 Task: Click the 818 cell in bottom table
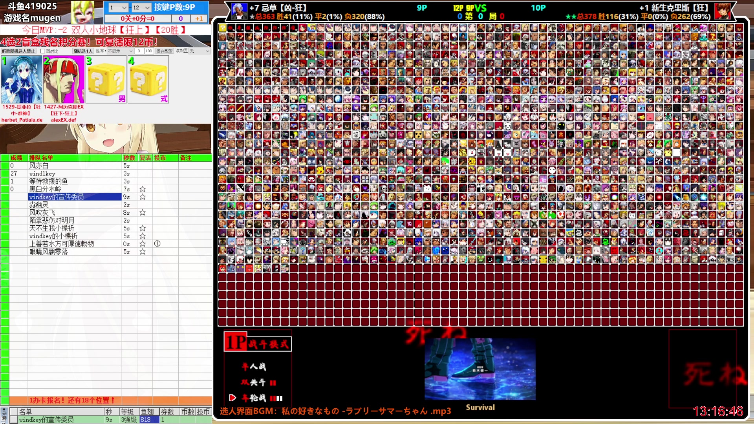(x=149, y=420)
